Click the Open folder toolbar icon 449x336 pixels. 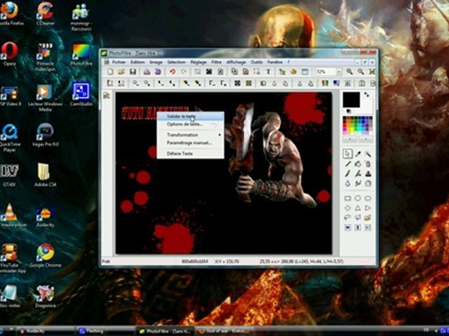pyautogui.click(x=121, y=72)
